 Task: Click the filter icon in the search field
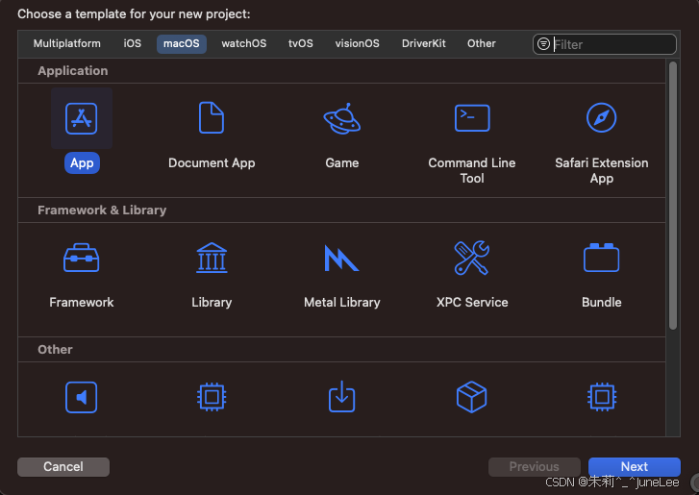(x=543, y=43)
